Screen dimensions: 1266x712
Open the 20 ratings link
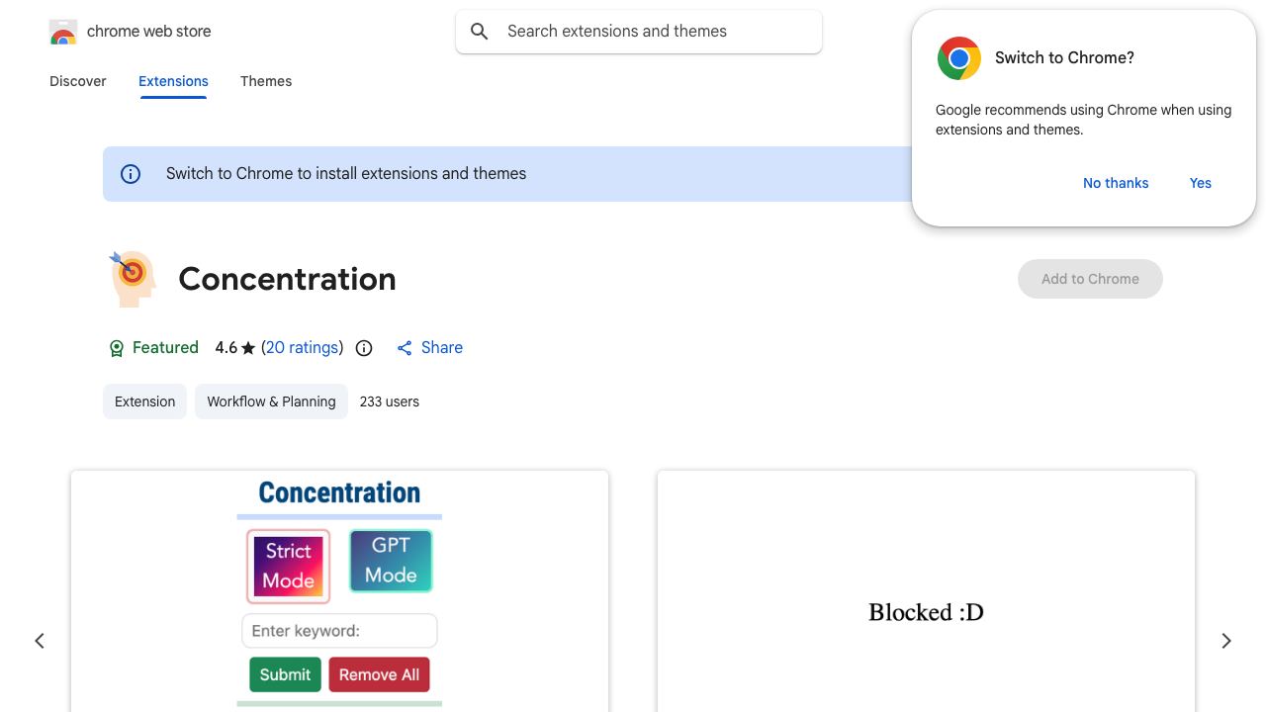point(302,348)
